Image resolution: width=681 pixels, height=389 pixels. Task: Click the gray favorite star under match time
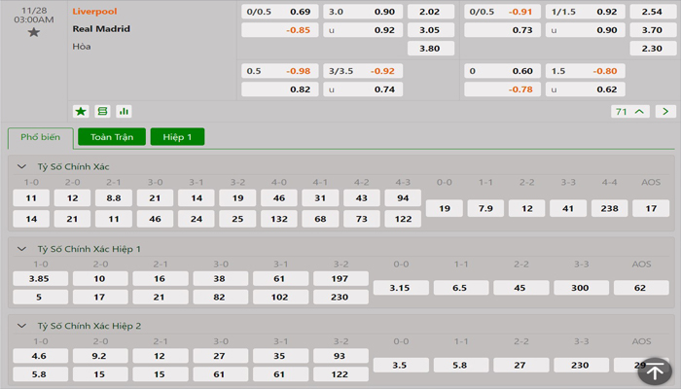(34, 32)
